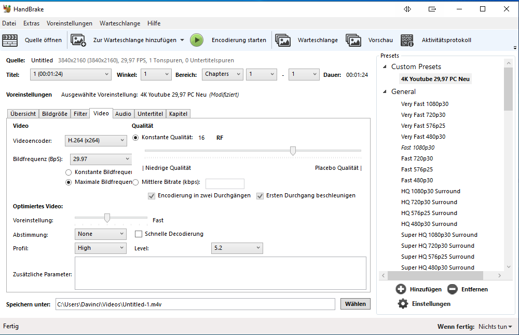Open the Aktivitätsprotokoll log icon
The width and height of the screenshot is (519, 335).
[407, 40]
